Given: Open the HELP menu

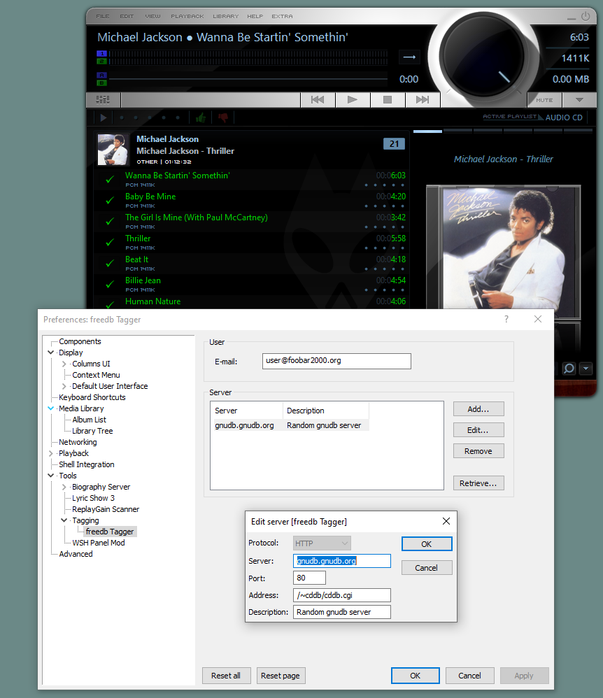Looking at the screenshot, I should coord(255,17).
